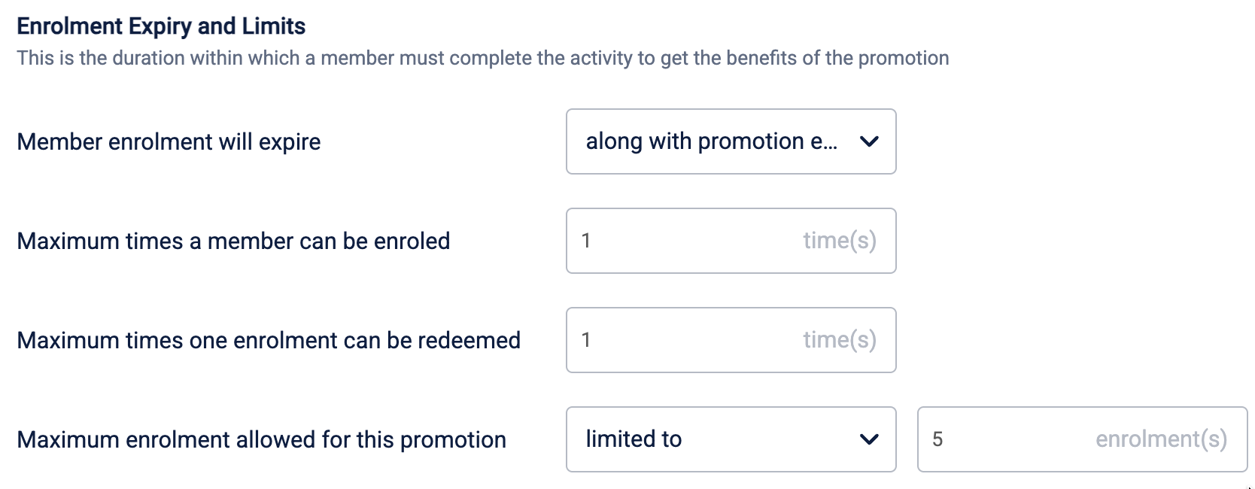Click the chevron arrow in the 'limited to' dropdown
The height and width of the screenshot is (489, 1255).
(869, 439)
